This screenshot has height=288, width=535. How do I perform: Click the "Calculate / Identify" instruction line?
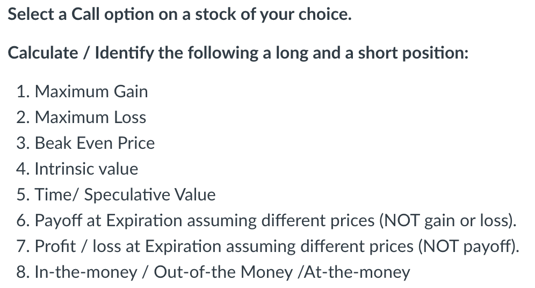[x=238, y=53]
